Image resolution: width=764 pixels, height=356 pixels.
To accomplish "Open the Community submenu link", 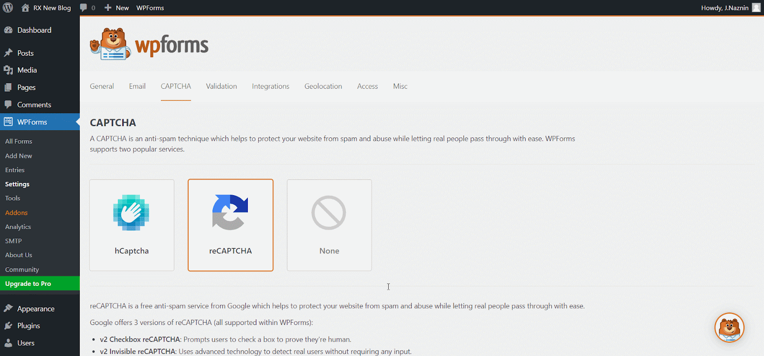I will [22, 270].
